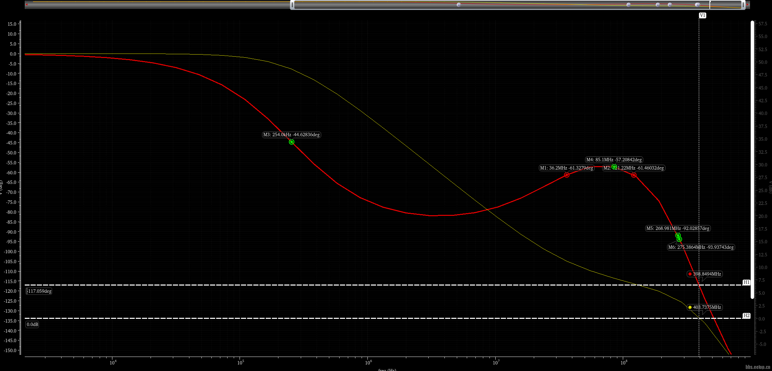Click the leftmost marker icon in the strip chart
The height and width of the screenshot is (371, 772).
click(x=459, y=5)
